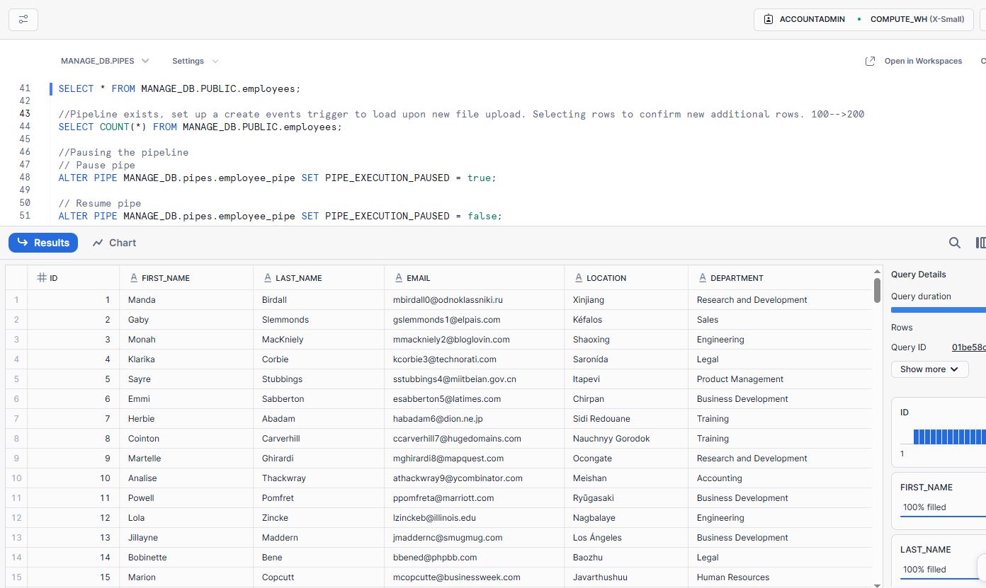The height and width of the screenshot is (588, 986).
Task: Switch to the Chart tab
Action: (114, 243)
